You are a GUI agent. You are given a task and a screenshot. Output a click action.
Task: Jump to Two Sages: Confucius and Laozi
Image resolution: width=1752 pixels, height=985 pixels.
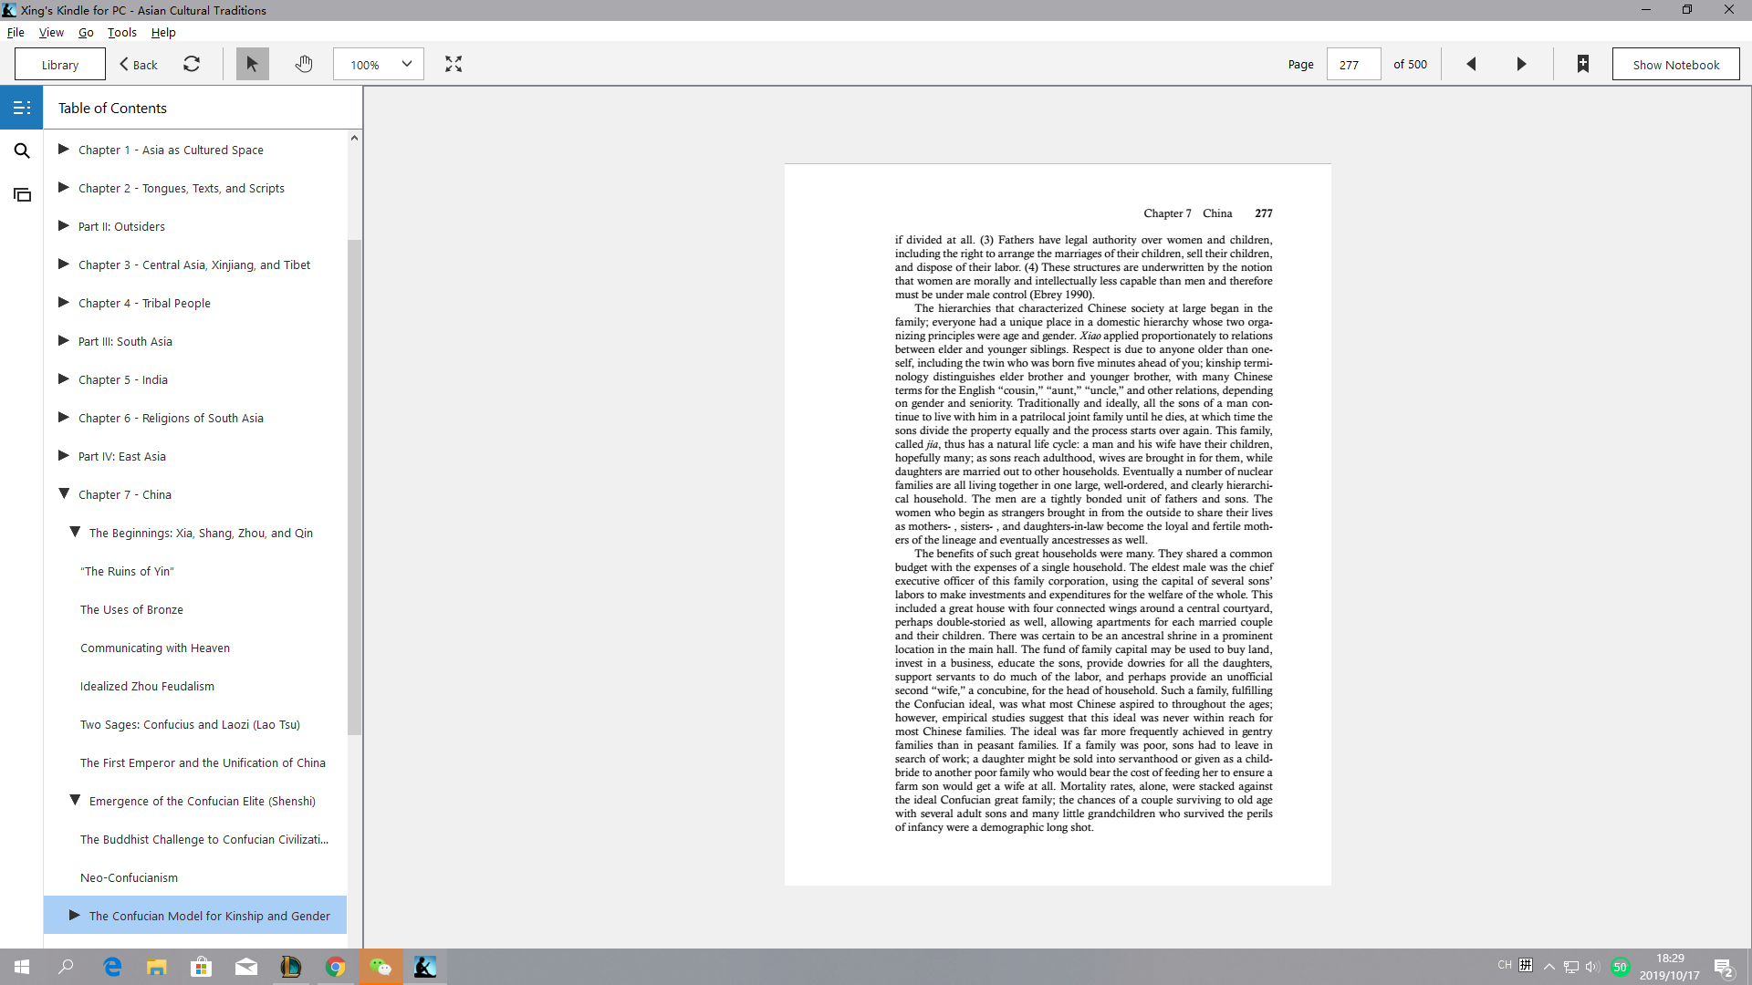pyautogui.click(x=190, y=724)
